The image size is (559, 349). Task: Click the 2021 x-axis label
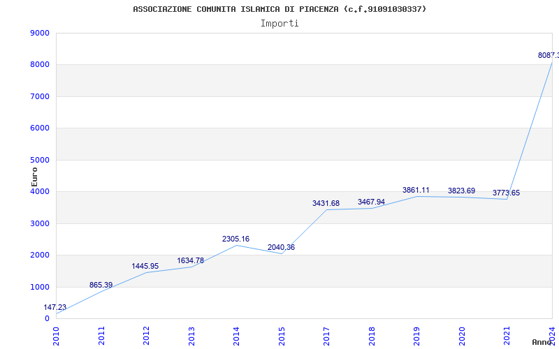507,336
